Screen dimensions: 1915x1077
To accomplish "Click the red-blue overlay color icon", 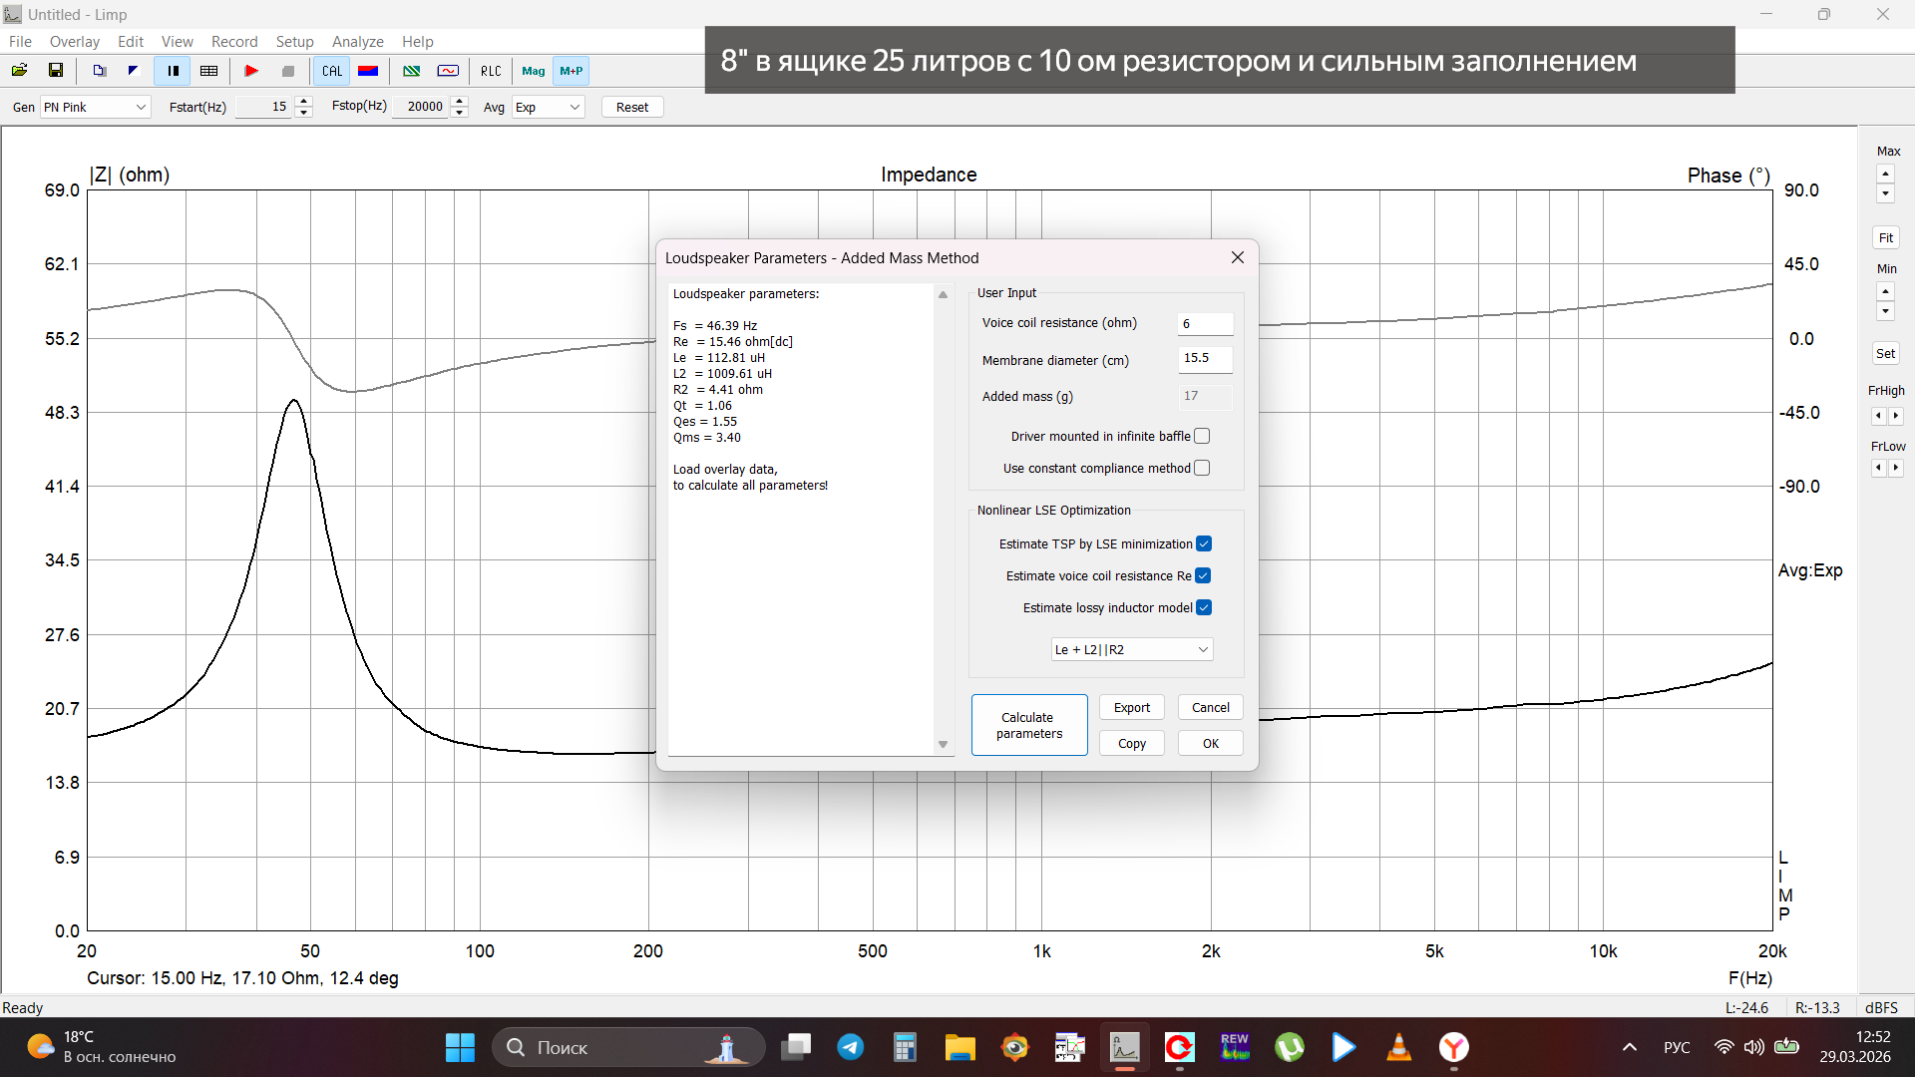I will pyautogui.click(x=368, y=71).
